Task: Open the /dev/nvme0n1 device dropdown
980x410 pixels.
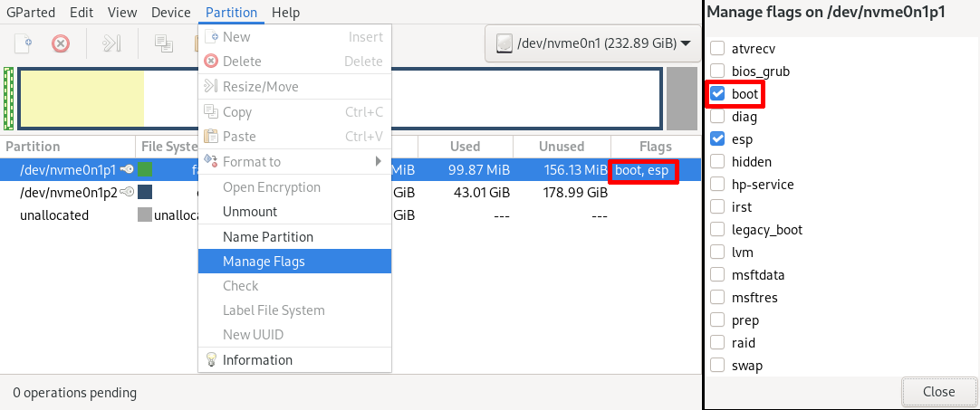Action: 593,43
